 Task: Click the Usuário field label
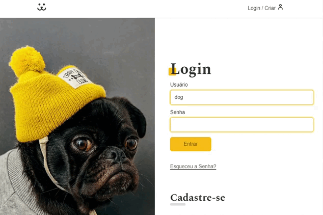[x=179, y=85]
